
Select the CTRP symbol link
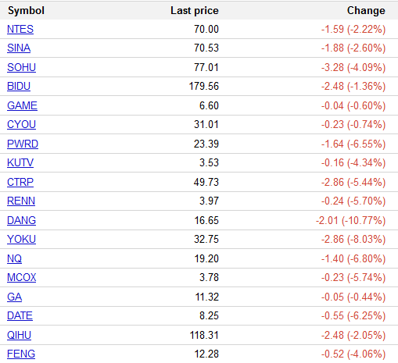pos(20,182)
